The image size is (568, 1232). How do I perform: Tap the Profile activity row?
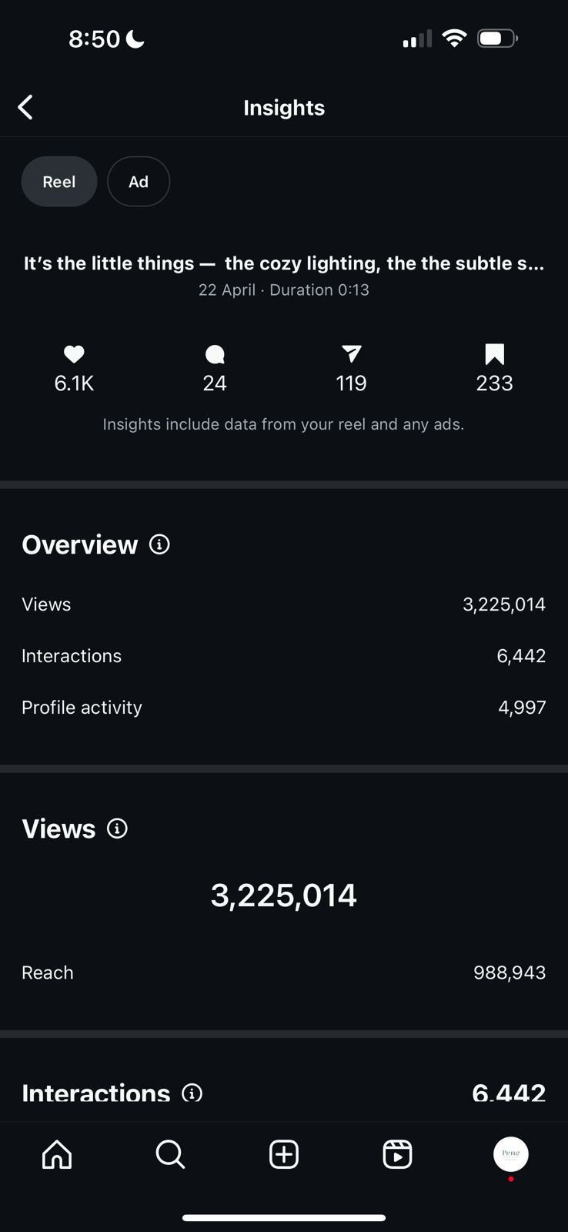coord(284,707)
